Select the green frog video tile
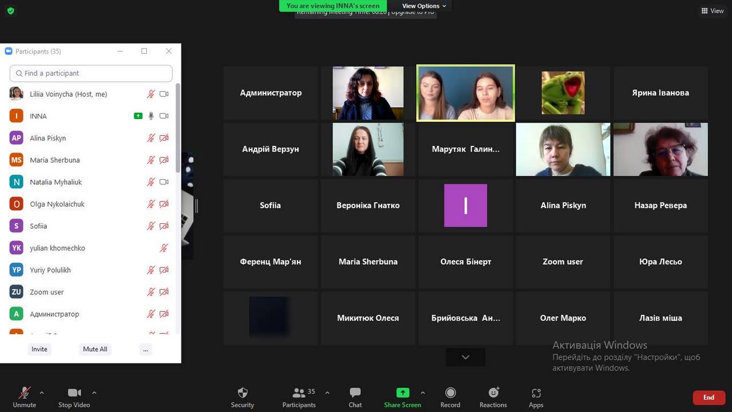 563,93
